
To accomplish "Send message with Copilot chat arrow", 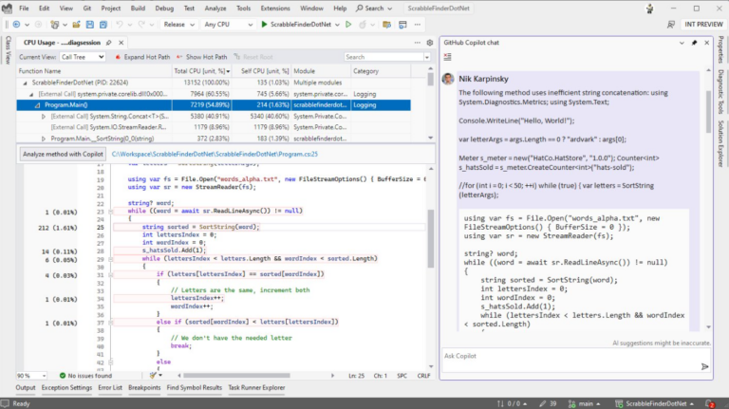I will click(x=705, y=366).
